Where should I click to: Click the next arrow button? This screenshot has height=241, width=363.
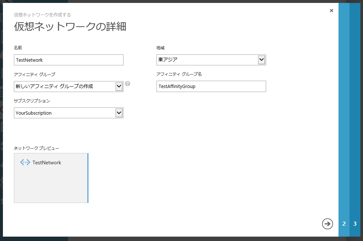[327, 224]
